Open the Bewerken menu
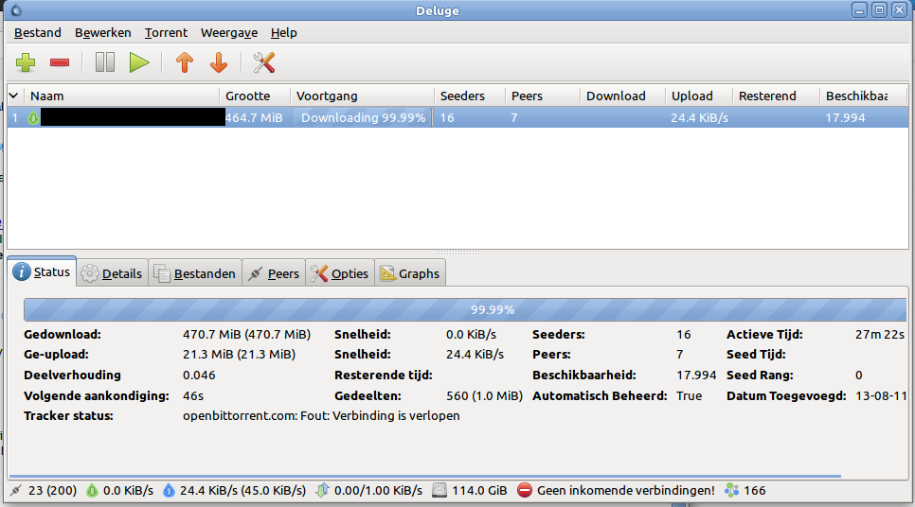Screen dimensions: 915x507 coord(102,33)
